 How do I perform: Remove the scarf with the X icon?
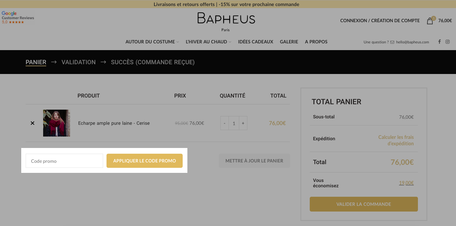tap(32, 123)
